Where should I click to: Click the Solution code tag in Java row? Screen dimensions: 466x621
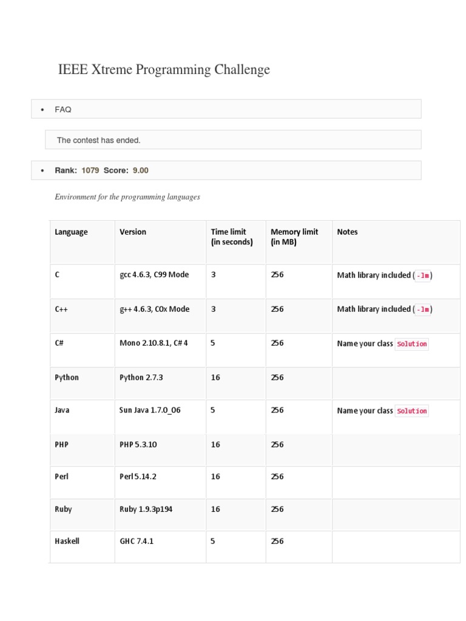(x=411, y=411)
